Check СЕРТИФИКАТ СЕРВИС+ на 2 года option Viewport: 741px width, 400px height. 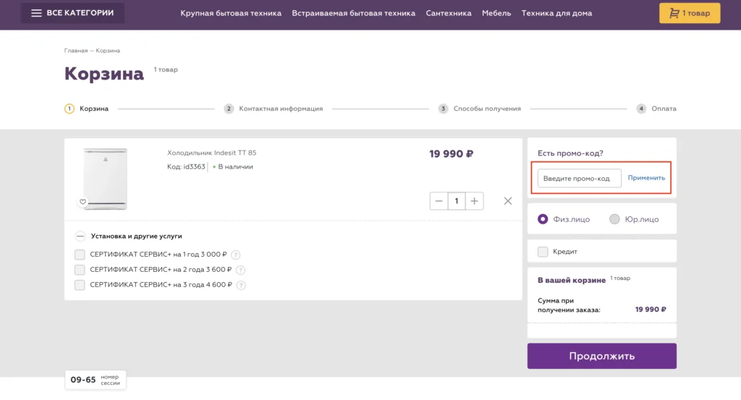coord(80,270)
